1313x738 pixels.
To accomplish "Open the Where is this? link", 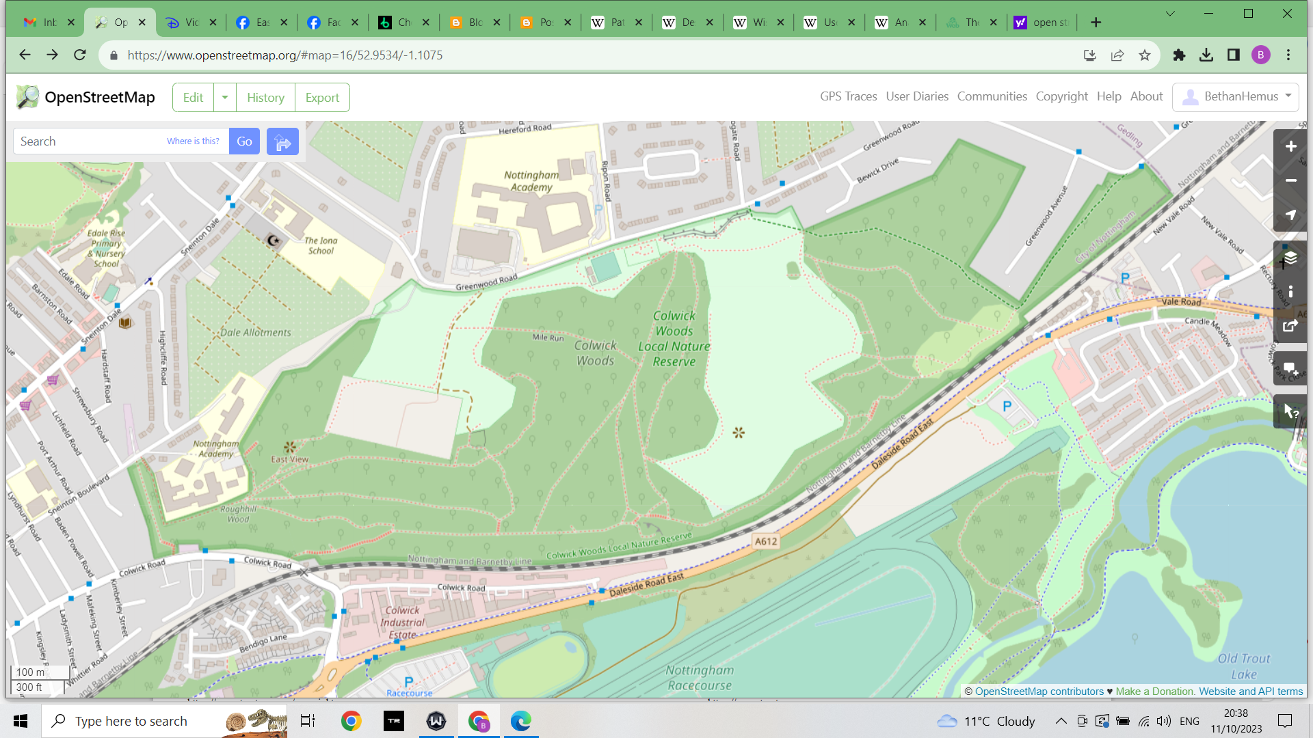I will (194, 141).
